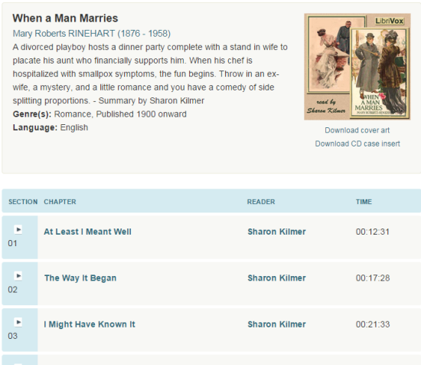Open author Mary Roberts RINEHART link
The width and height of the screenshot is (421, 365).
(92, 33)
